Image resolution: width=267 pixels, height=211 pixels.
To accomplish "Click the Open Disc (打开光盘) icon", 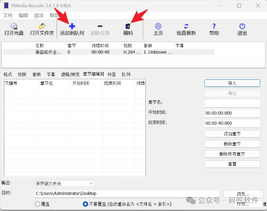I will pos(14,26).
